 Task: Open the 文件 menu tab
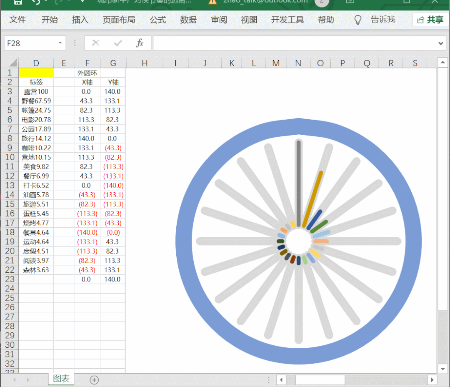pyautogui.click(x=17, y=20)
